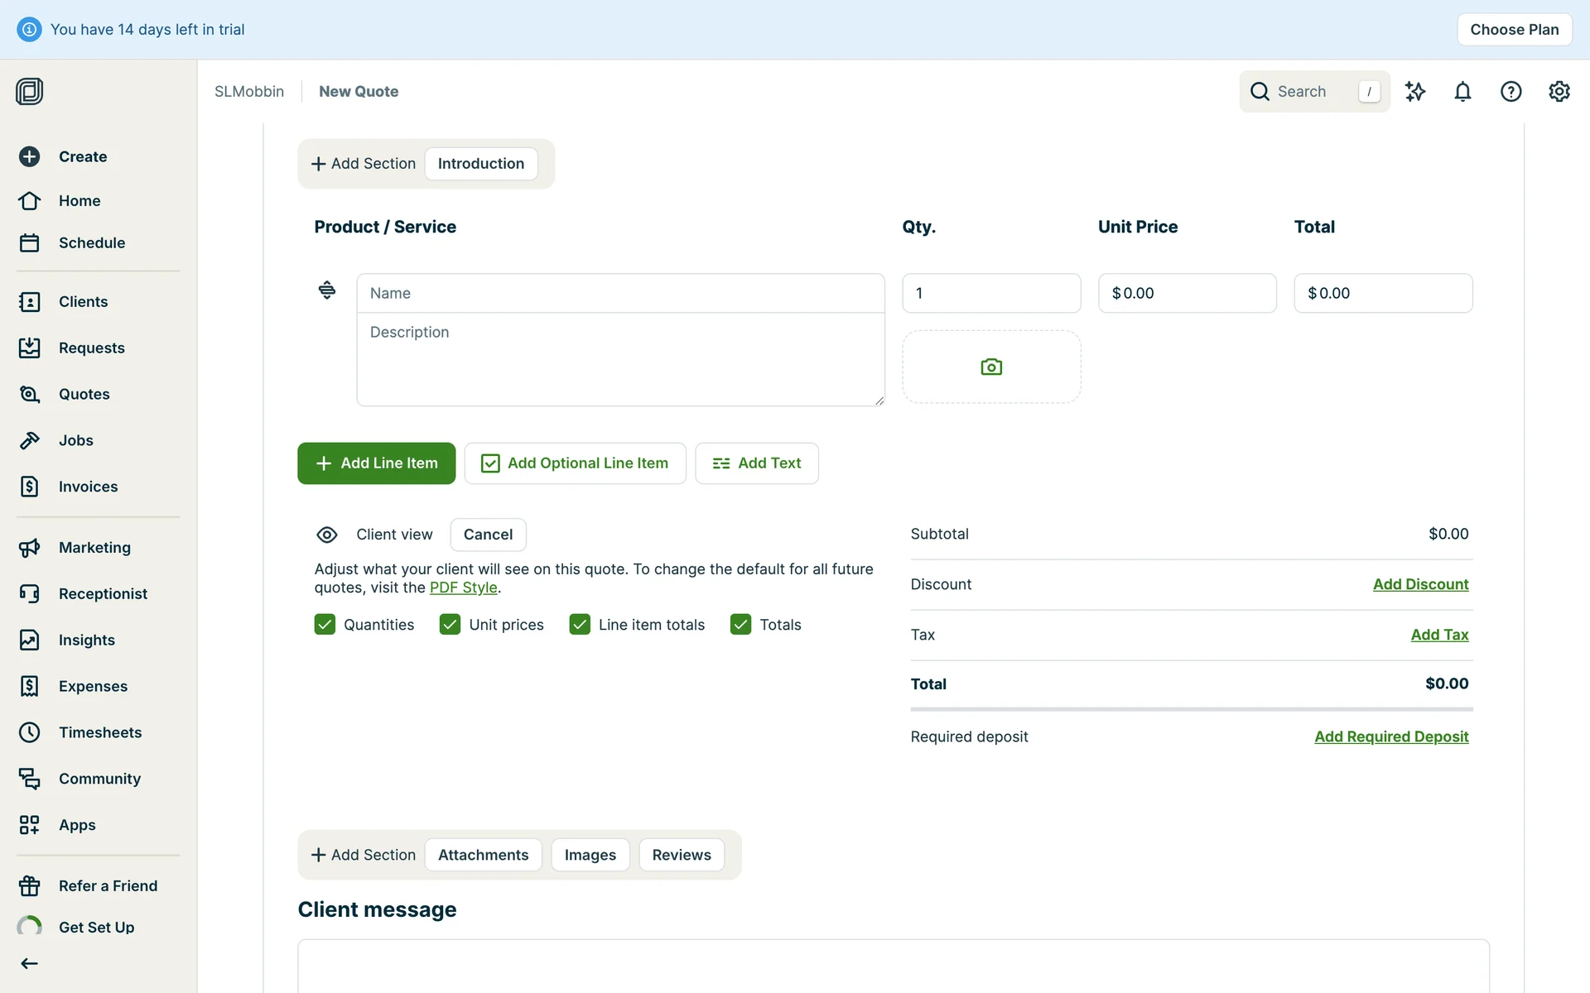Collapse the sidebar with the arrow
Image resolution: width=1590 pixels, height=993 pixels.
30,963
